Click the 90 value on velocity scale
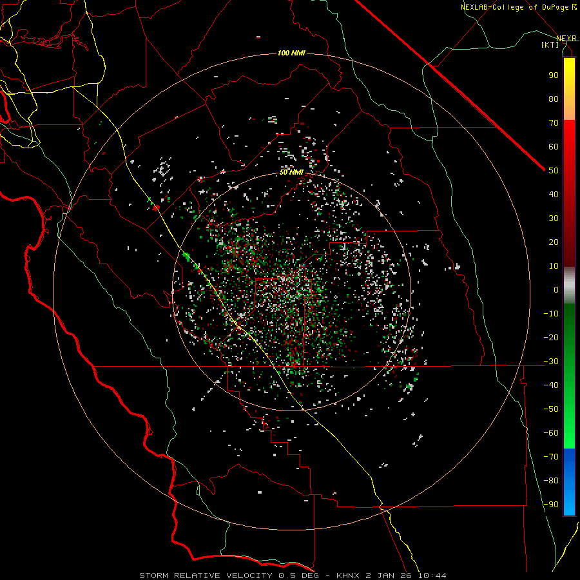The height and width of the screenshot is (580, 580). (554, 75)
